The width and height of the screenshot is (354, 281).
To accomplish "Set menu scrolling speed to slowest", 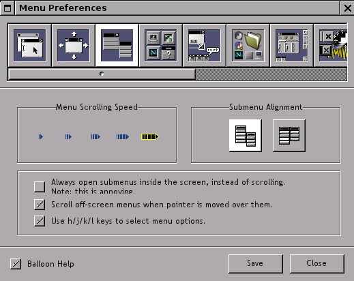I will [41, 136].
